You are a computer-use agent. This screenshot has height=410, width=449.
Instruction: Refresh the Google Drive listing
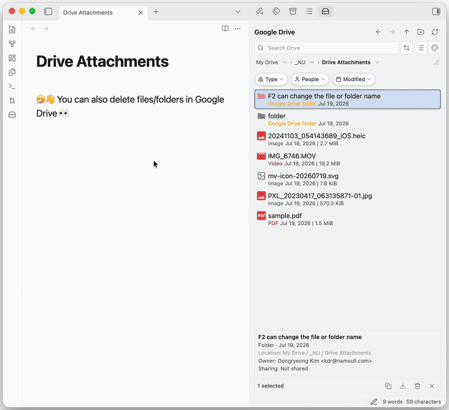pos(435,32)
